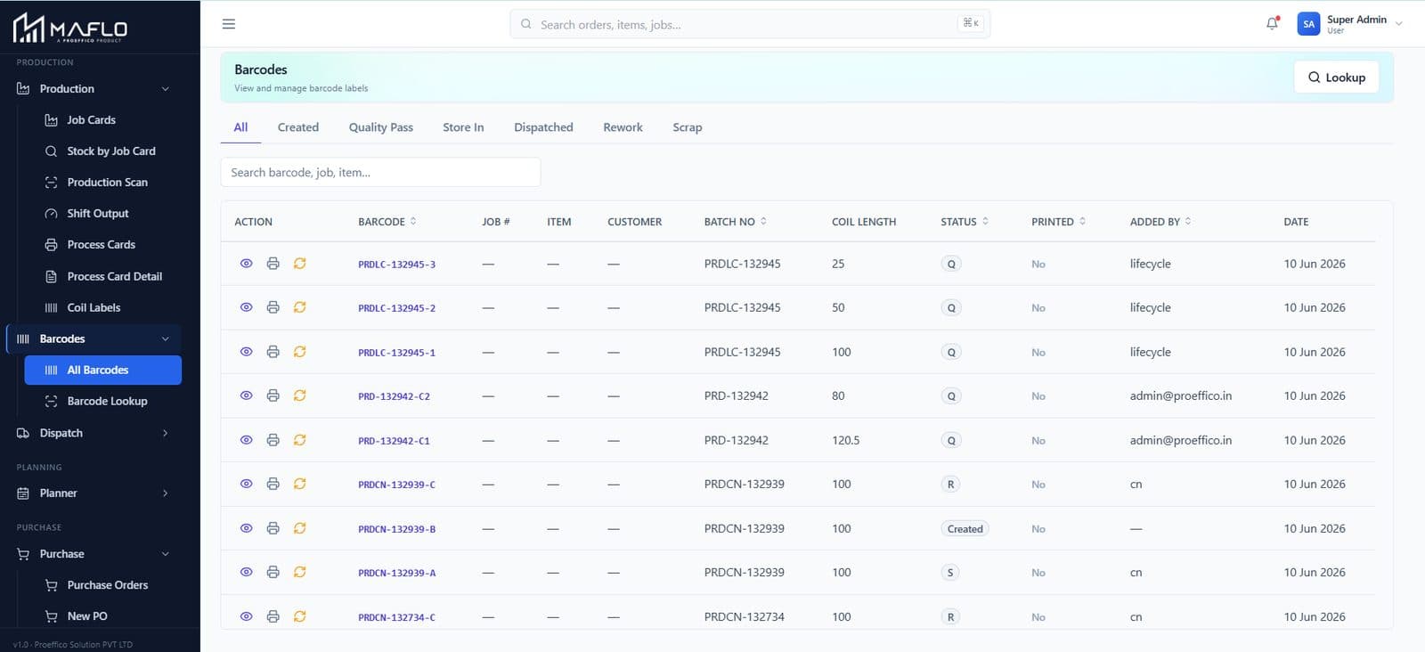Print label for PRDLC-132945-2
Viewport: 1425px width, 652px height.
pos(273,307)
